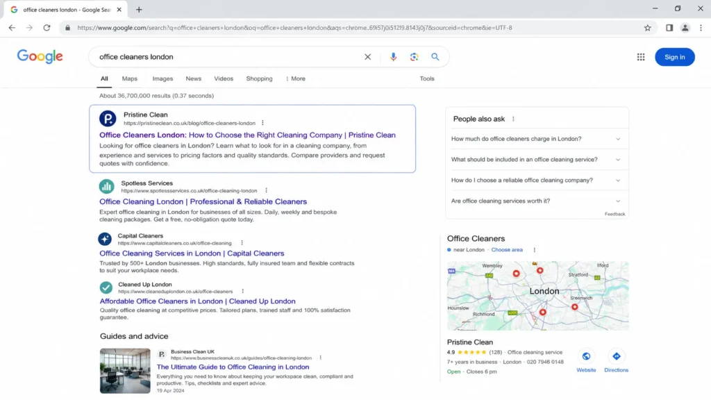Image resolution: width=711 pixels, height=400 pixels.
Task: Click Capital Cleaners favicon
Action: [x=105, y=239]
